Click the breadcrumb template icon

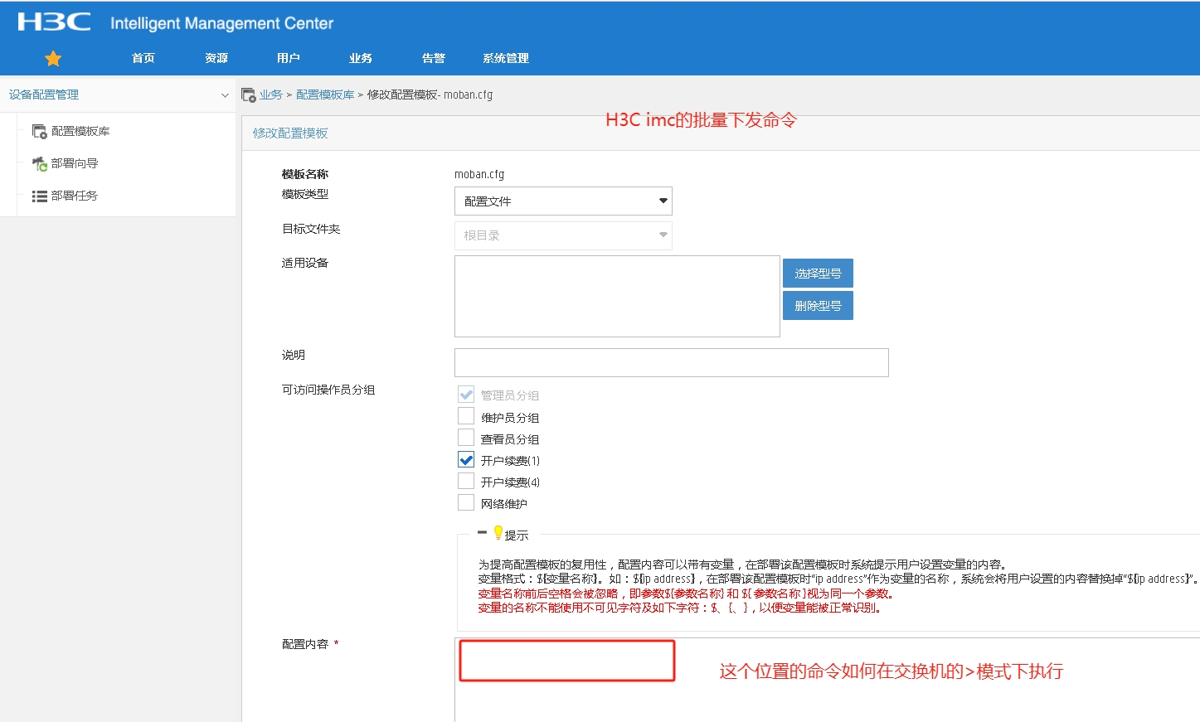248,95
